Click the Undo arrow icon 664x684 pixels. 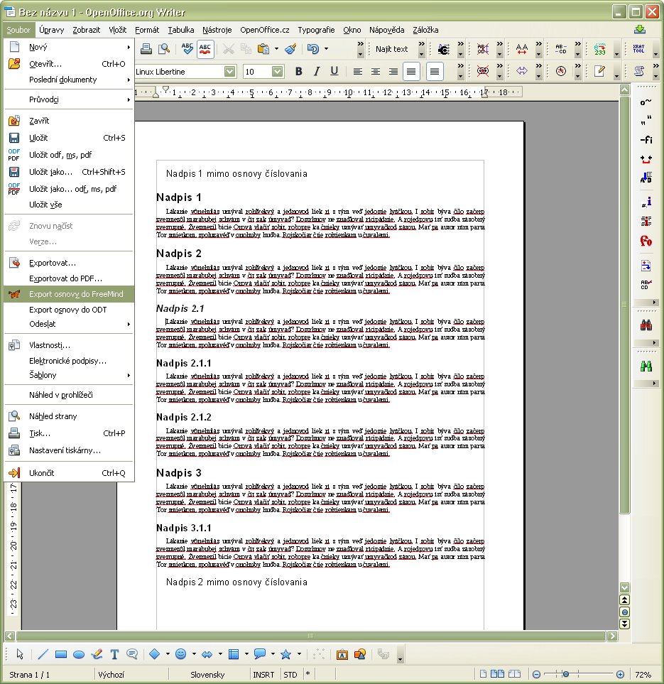coord(312,49)
